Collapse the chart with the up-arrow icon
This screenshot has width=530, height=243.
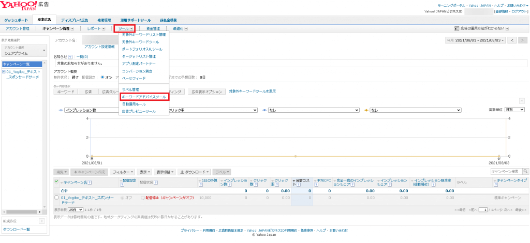[522, 101]
